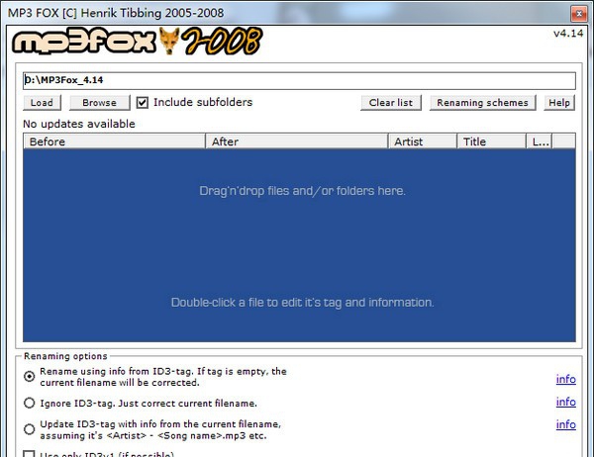Click the No updates available status text
Screen dimensions: 594x457
[x=79, y=124]
